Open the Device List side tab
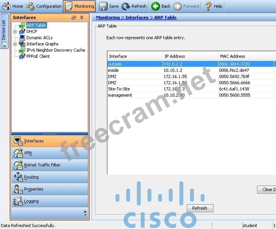The width and height of the screenshot is (276, 229). tap(4, 30)
